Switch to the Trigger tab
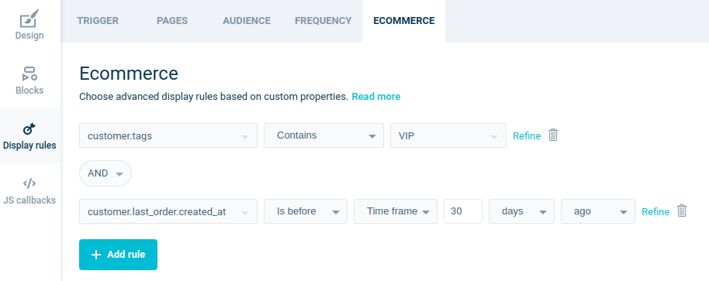Screen dimensions: 709x281 98,21
